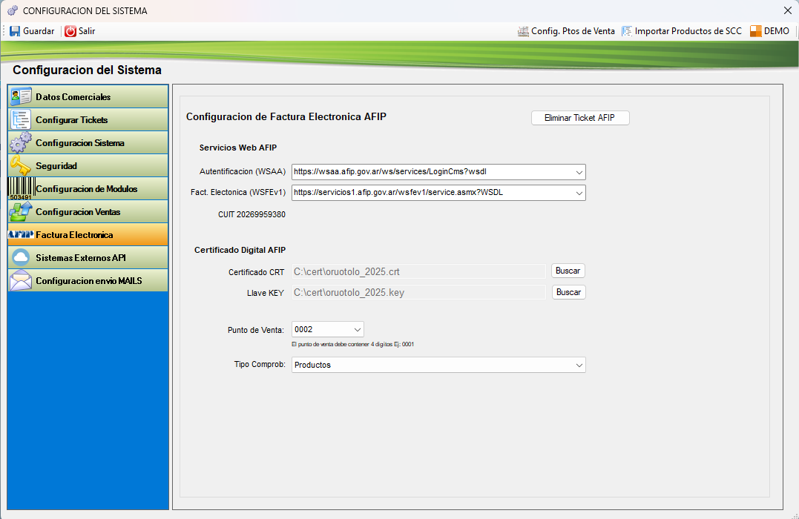Screen dimensions: 799x519
Task: Click the cloud icon for Sistemas Externos API
Action: tap(20, 258)
